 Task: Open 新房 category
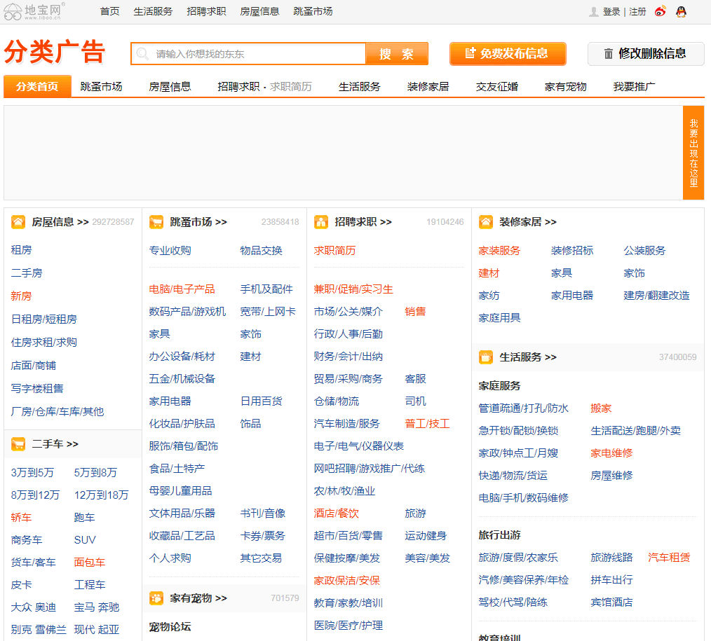(21, 296)
